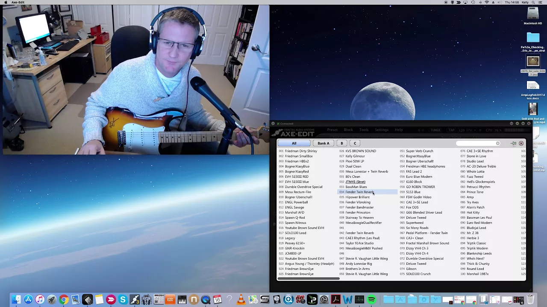Select preset 094 Triptik Classic

coord(473,243)
